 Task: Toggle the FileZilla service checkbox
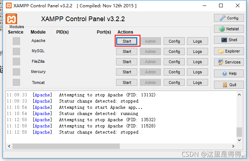tap(16, 62)
